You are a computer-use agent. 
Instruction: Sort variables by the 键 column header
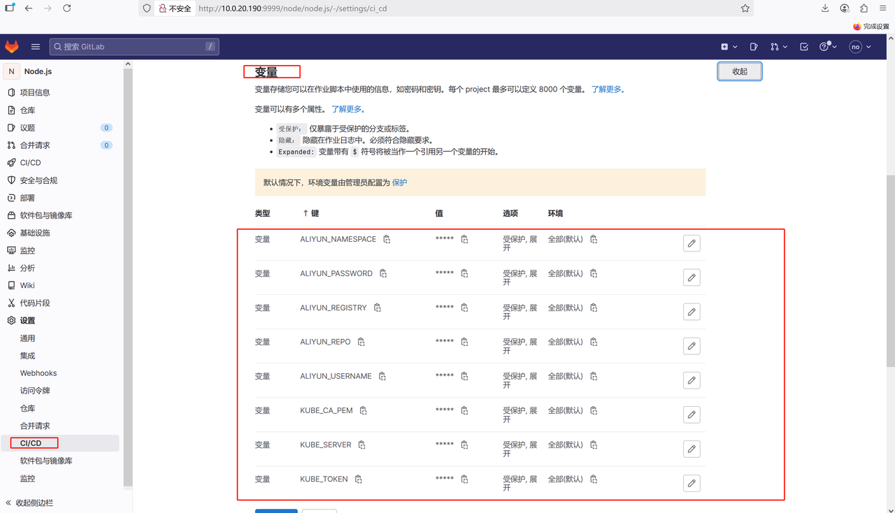[310, 213]
